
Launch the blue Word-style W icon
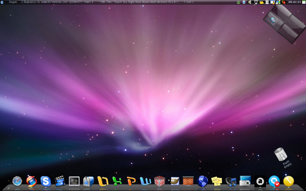click(x=145, y=181)
